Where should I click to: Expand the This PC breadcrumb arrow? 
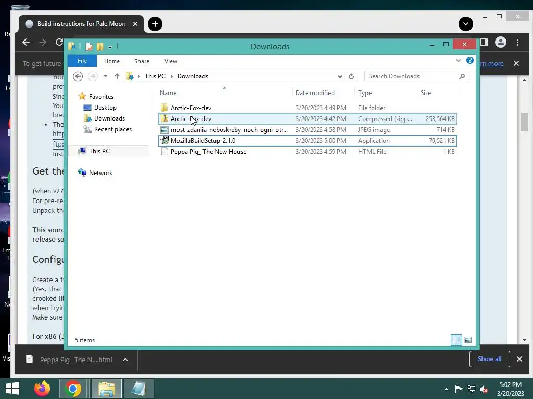pos(171,76)
